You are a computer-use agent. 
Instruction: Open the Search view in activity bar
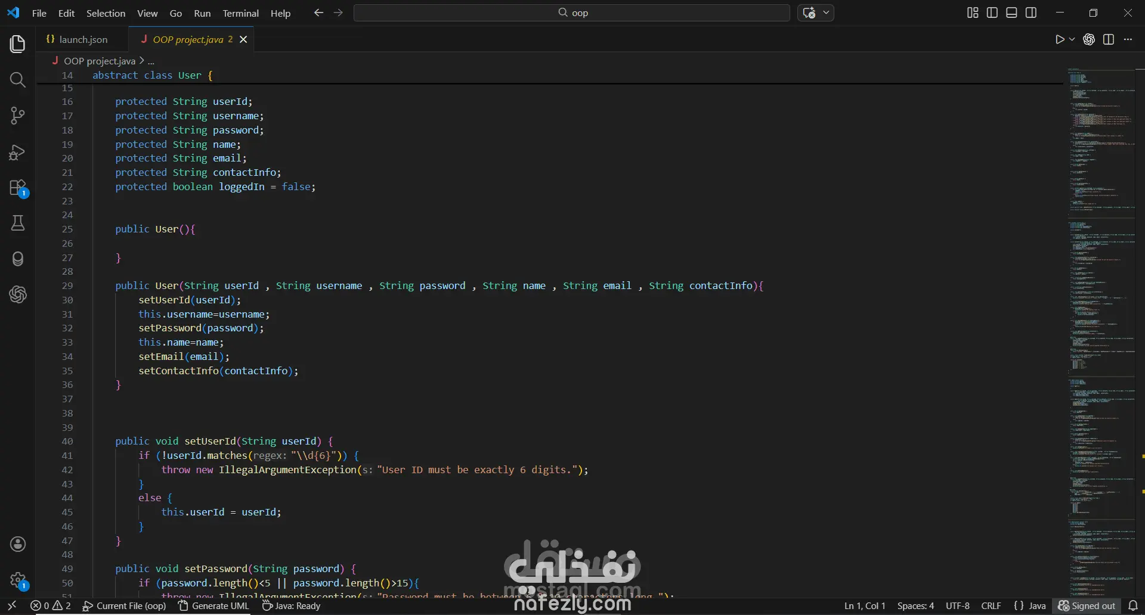point(18,80)
